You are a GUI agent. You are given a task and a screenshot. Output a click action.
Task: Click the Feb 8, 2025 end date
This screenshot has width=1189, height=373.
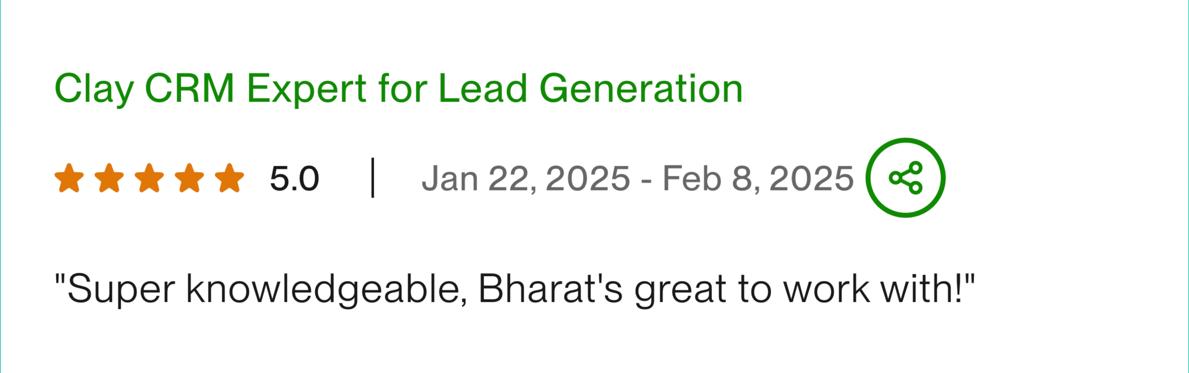[758, 179]
